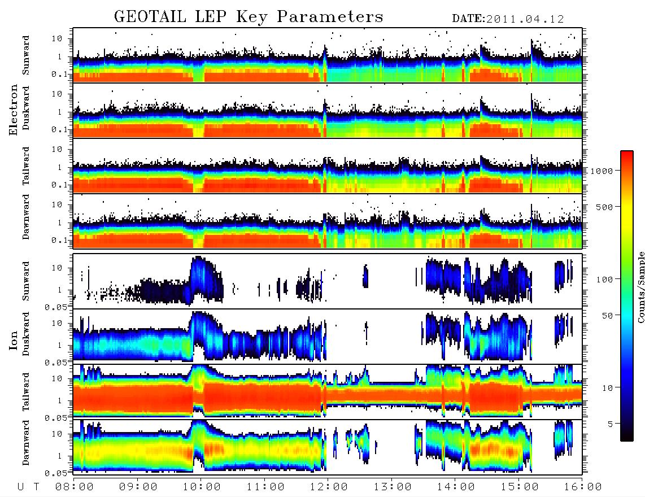Select Ion 'Tailward' panel label
This screenshot has height=497, width=645.
(x=26, y=392)
